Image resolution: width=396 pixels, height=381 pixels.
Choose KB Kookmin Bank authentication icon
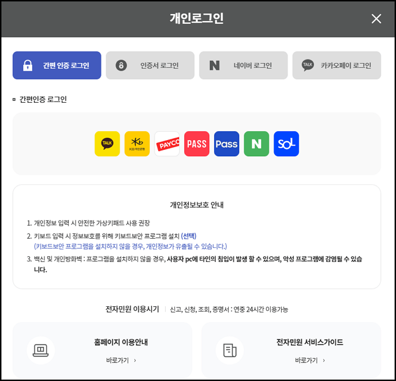[x=137, y=144]
